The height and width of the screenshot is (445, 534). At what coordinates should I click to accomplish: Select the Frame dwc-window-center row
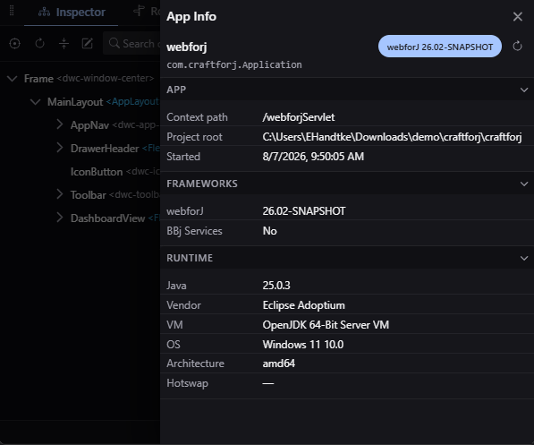80,79
